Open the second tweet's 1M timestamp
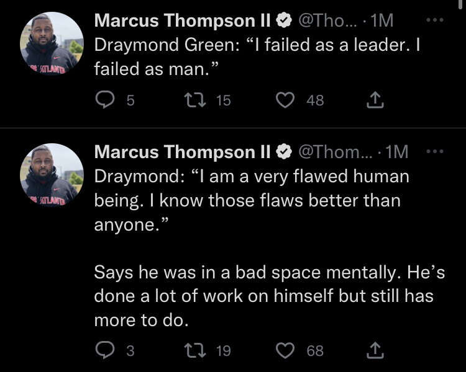Screen dimensions: 466x372 tap(397, 152)
